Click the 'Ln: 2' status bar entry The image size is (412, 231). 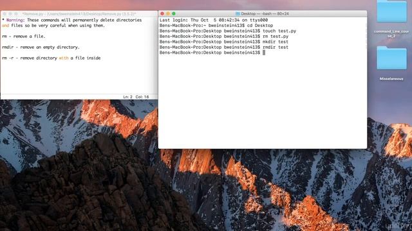pos(127,97)
